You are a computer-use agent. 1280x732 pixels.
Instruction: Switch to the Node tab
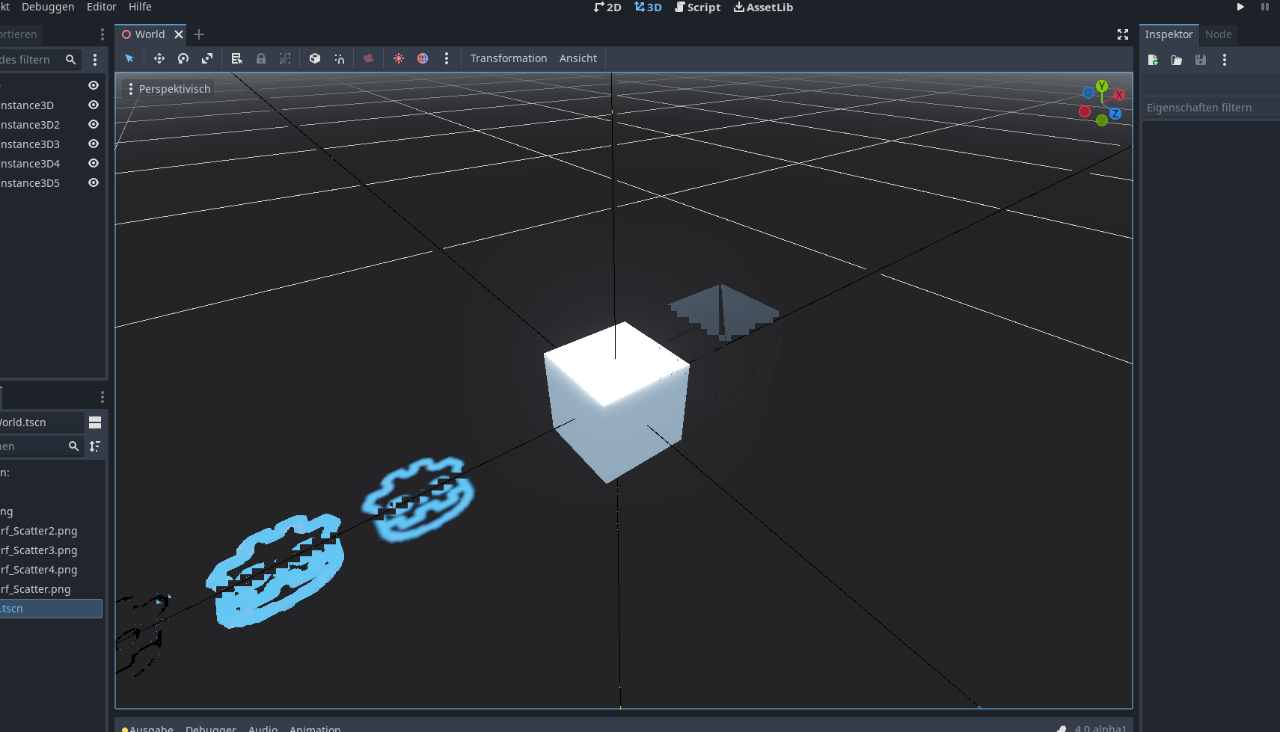tap(1217, 34)
